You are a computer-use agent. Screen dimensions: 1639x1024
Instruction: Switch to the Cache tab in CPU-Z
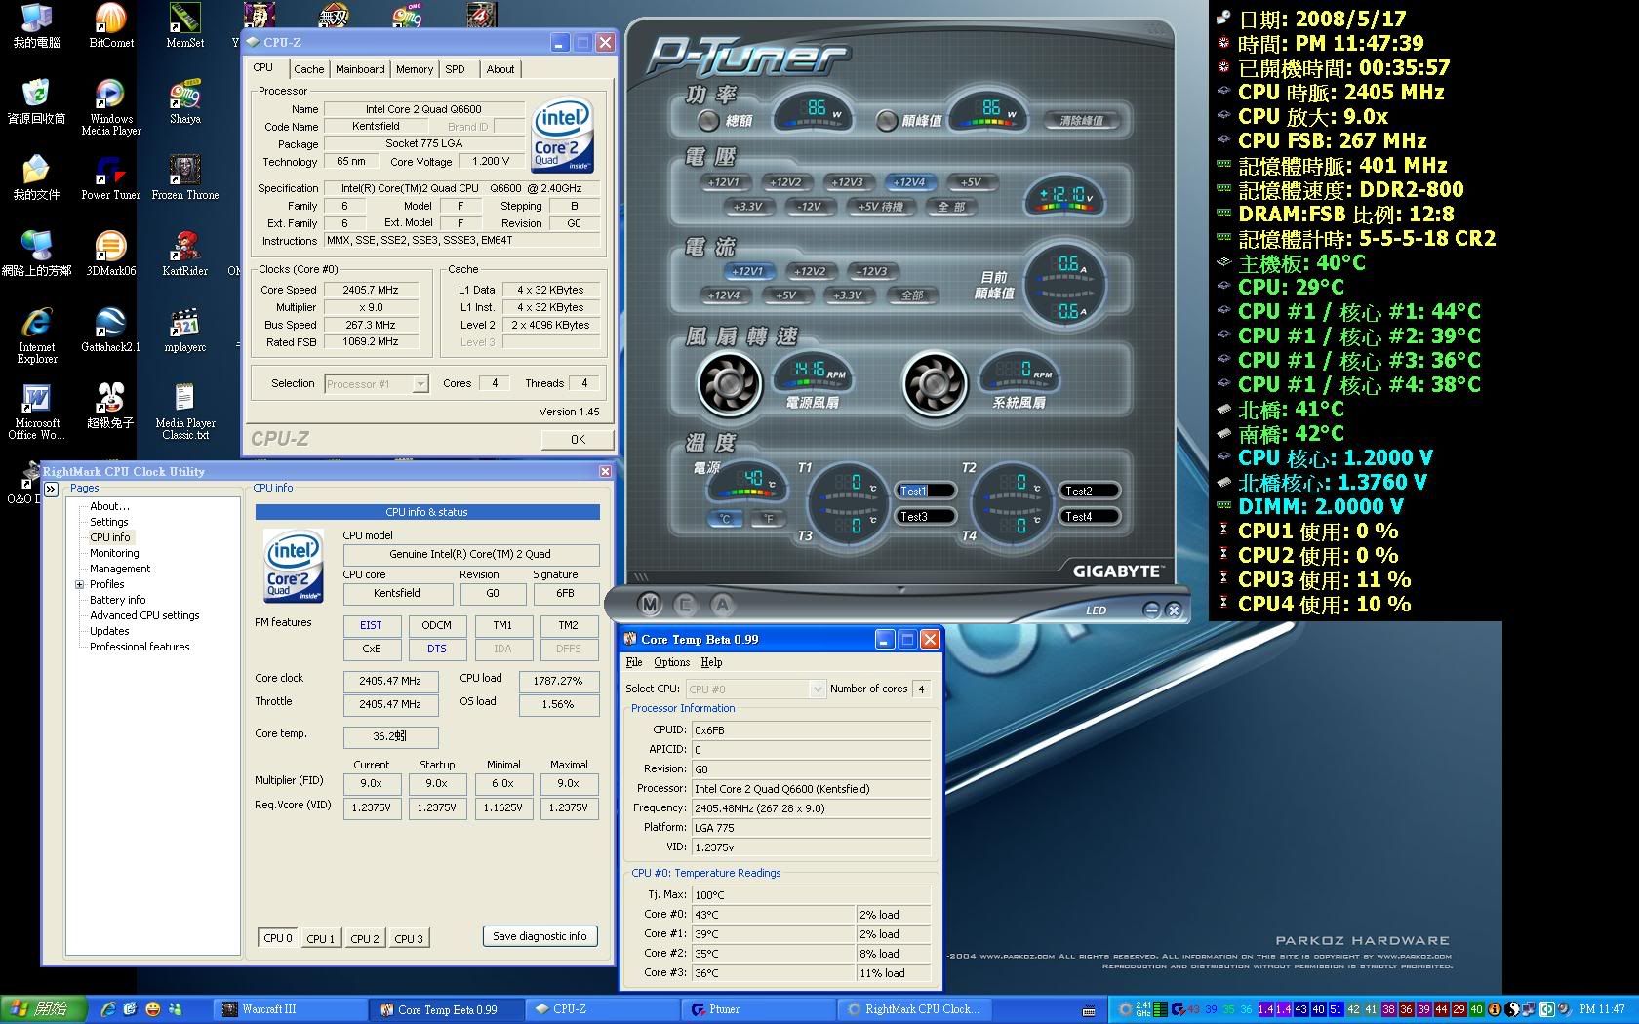[x=308, y=69]
